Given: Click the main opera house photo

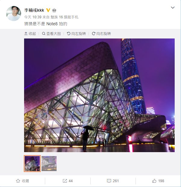Looking at the screenshot, I should (x=99, y=95).
